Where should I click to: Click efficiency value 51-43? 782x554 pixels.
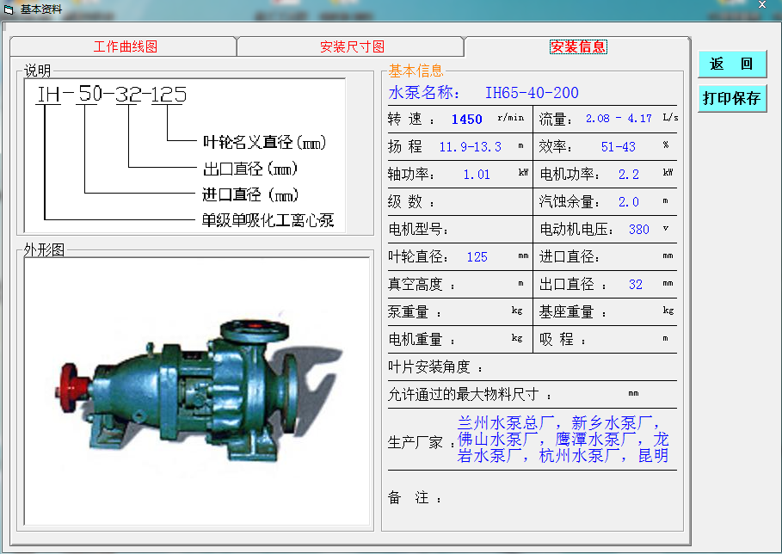[x=618, y=147]
